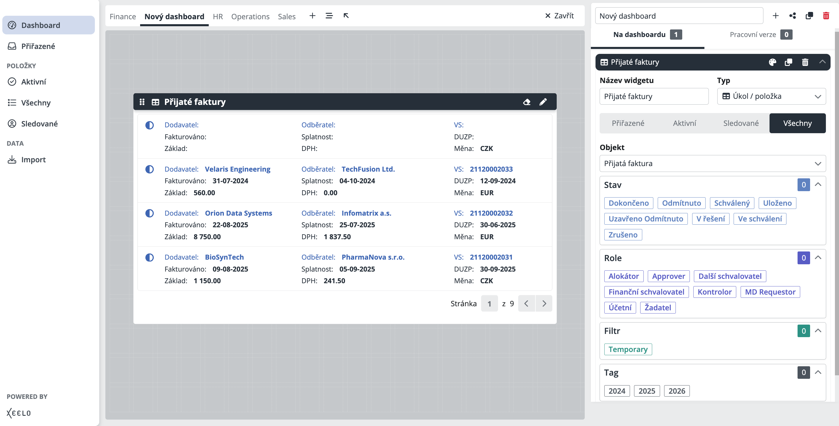Click the hamburger list icon beside tabs
This screenshot has height=426, width=839.
point(329,16)
